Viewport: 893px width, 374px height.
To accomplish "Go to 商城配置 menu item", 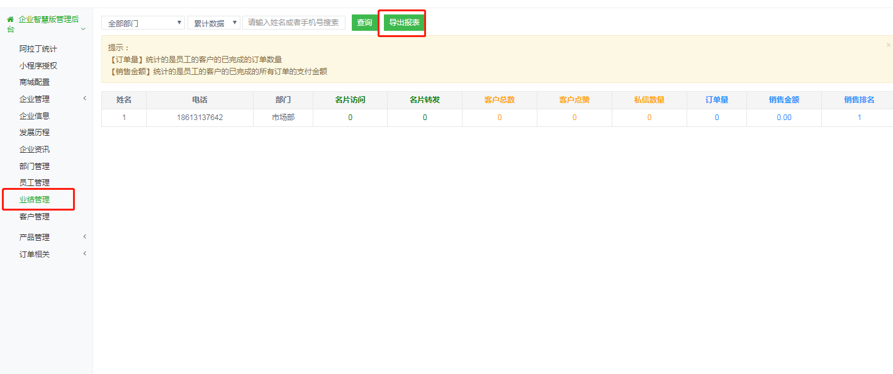I will pos(35,82).
